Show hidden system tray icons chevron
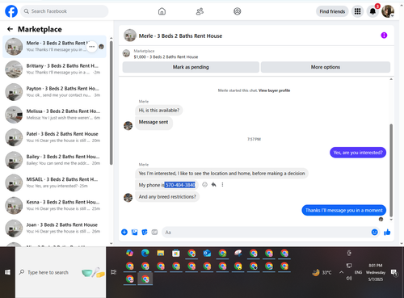 [341, 272]
